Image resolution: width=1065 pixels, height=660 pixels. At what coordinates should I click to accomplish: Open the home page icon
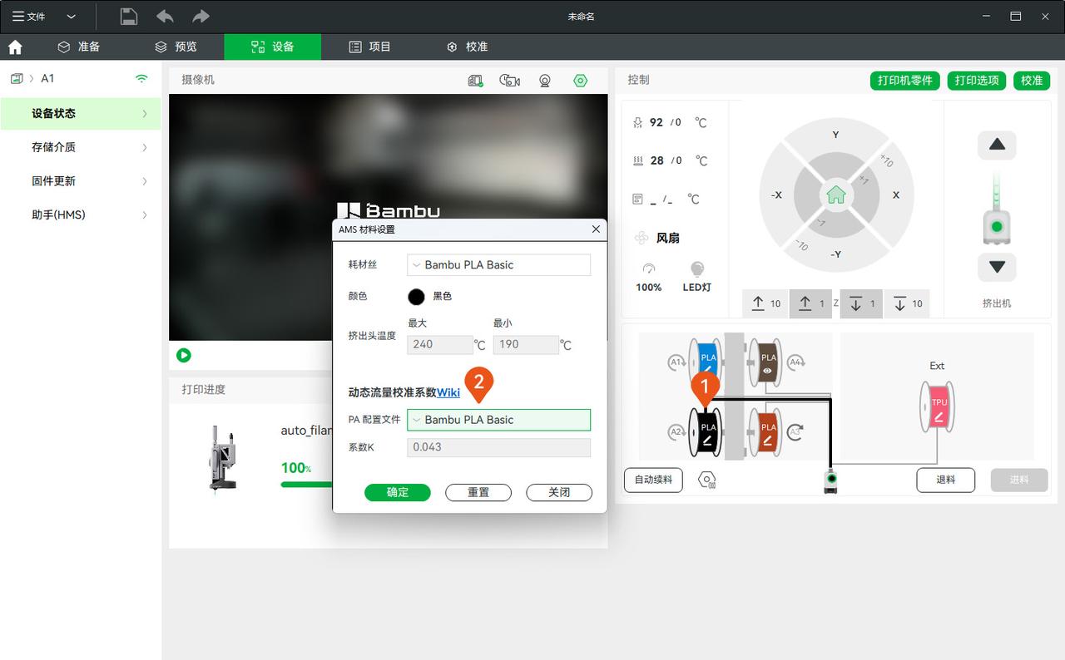pyautogui.click(x=15, y=47)
